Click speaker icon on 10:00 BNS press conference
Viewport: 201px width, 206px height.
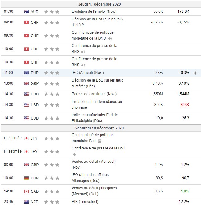coord(83,52)
